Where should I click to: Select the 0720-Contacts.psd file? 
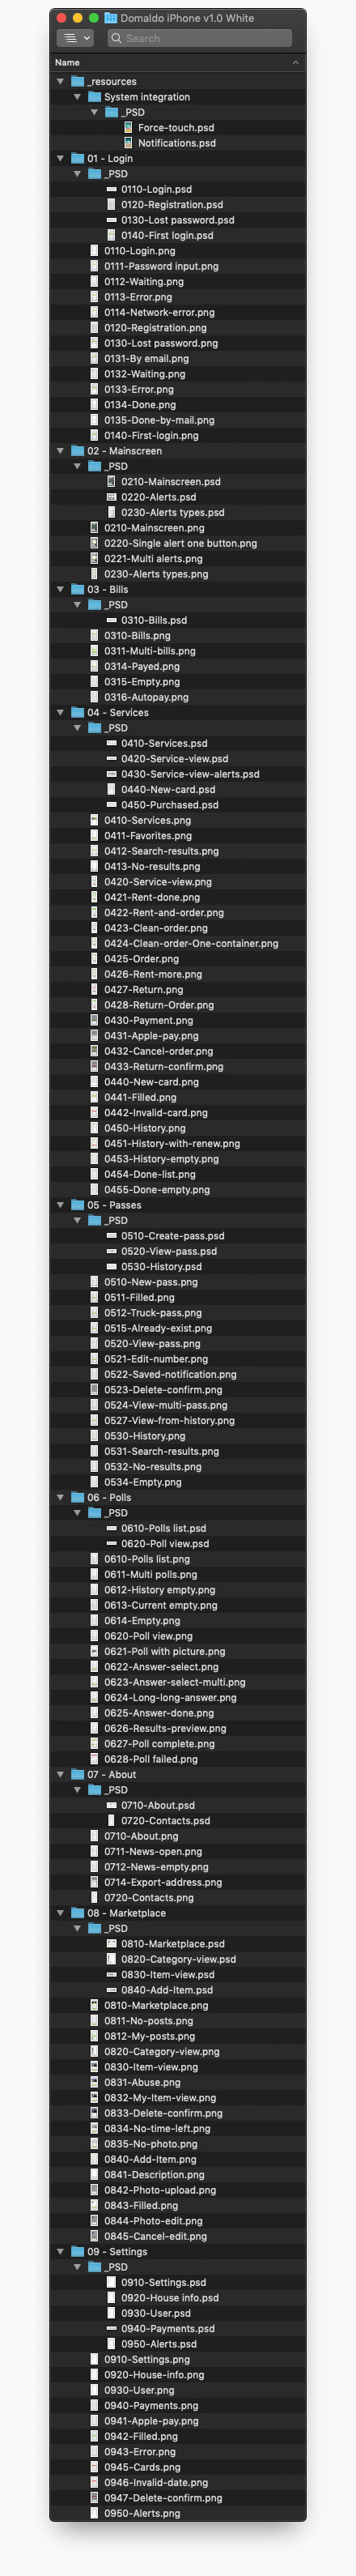[x=166, y=1820]
